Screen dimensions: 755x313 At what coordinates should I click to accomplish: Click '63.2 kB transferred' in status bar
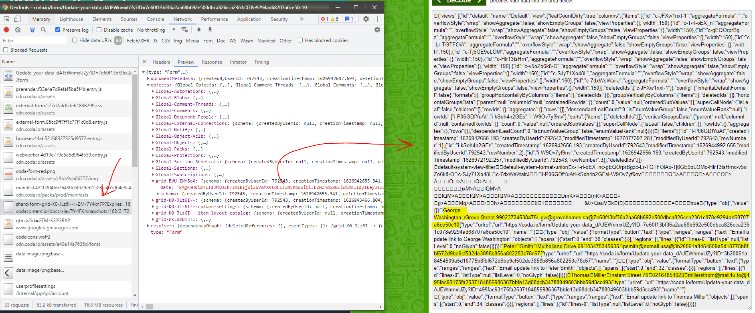point(56,305)
